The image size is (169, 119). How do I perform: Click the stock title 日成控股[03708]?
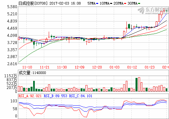coord(33,3)
